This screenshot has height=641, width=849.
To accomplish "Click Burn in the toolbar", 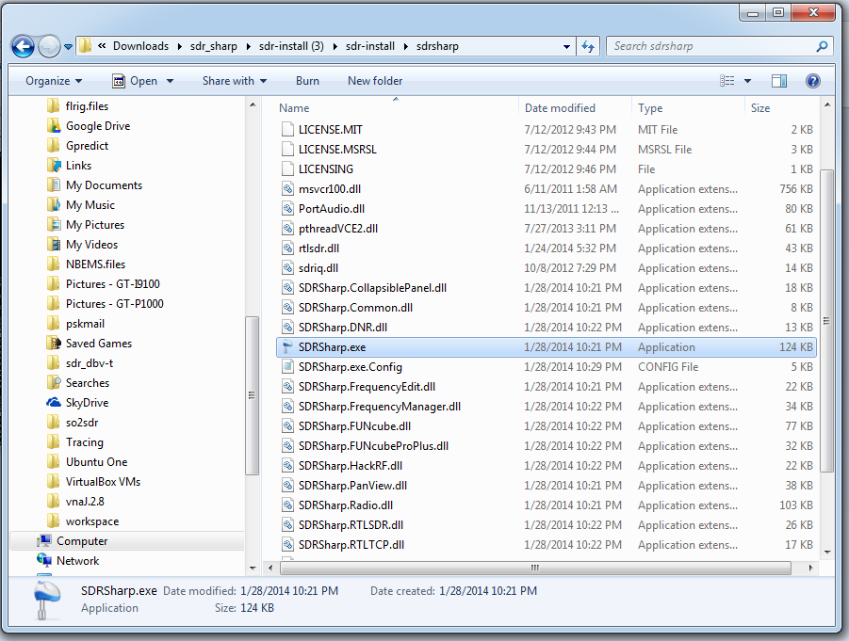I will pyautogui.click(x=307, y=81).
